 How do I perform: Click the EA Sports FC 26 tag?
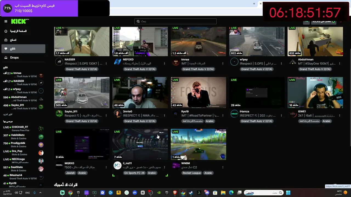[x=134, y=173]
